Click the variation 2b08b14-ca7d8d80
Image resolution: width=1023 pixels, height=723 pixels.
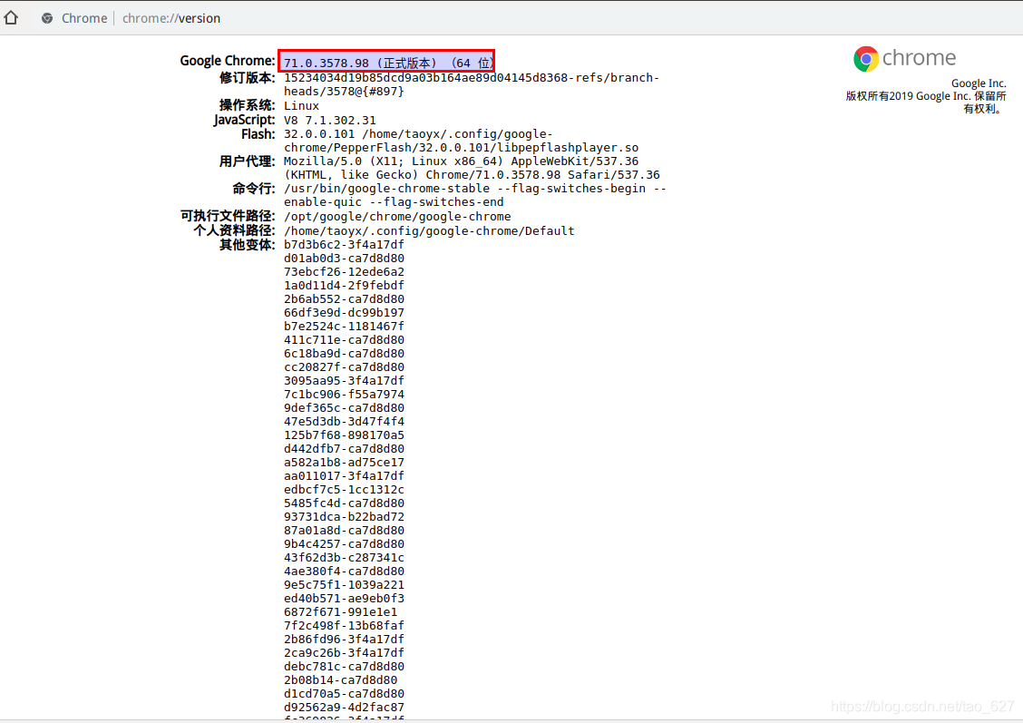tap(341, 680)
